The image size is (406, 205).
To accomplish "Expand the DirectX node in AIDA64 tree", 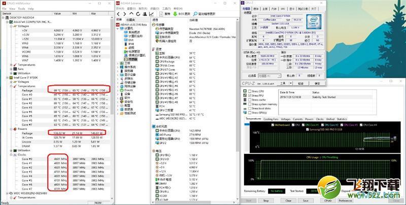I will 118,90.
